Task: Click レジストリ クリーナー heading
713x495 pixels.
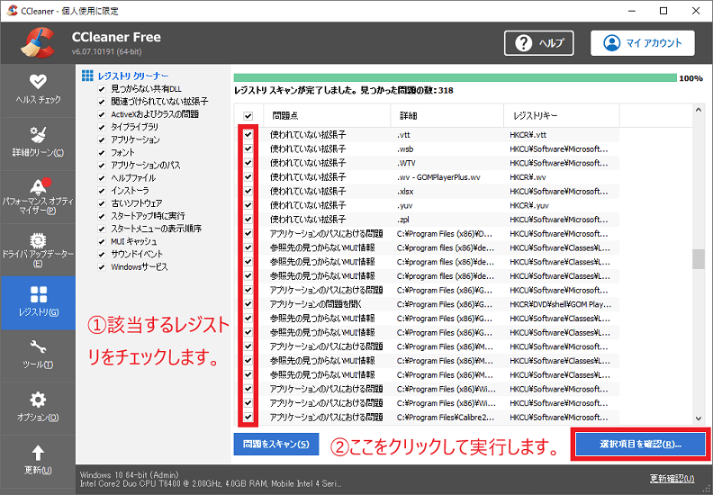Action: pyautogui.click(x=133, y=76)
